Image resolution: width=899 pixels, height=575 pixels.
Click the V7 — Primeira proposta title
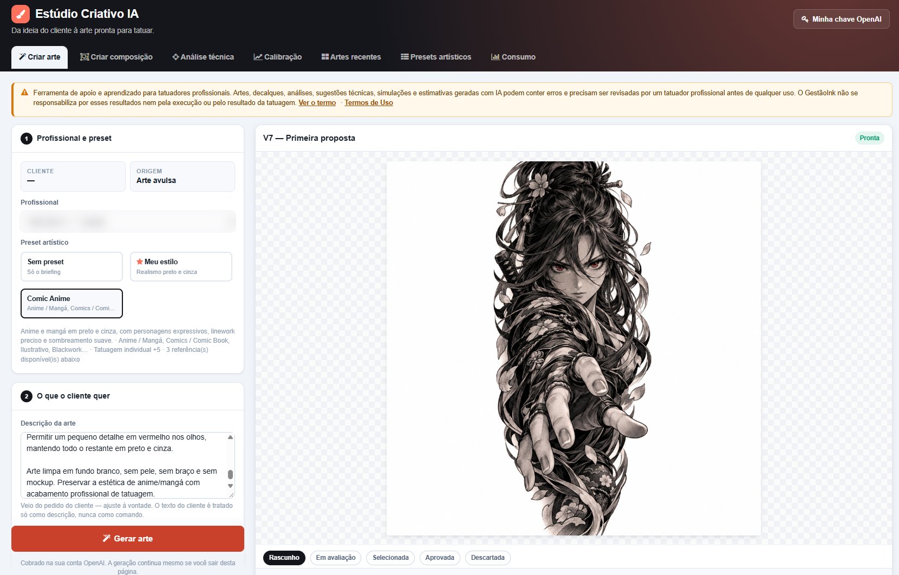coord(309,138)
